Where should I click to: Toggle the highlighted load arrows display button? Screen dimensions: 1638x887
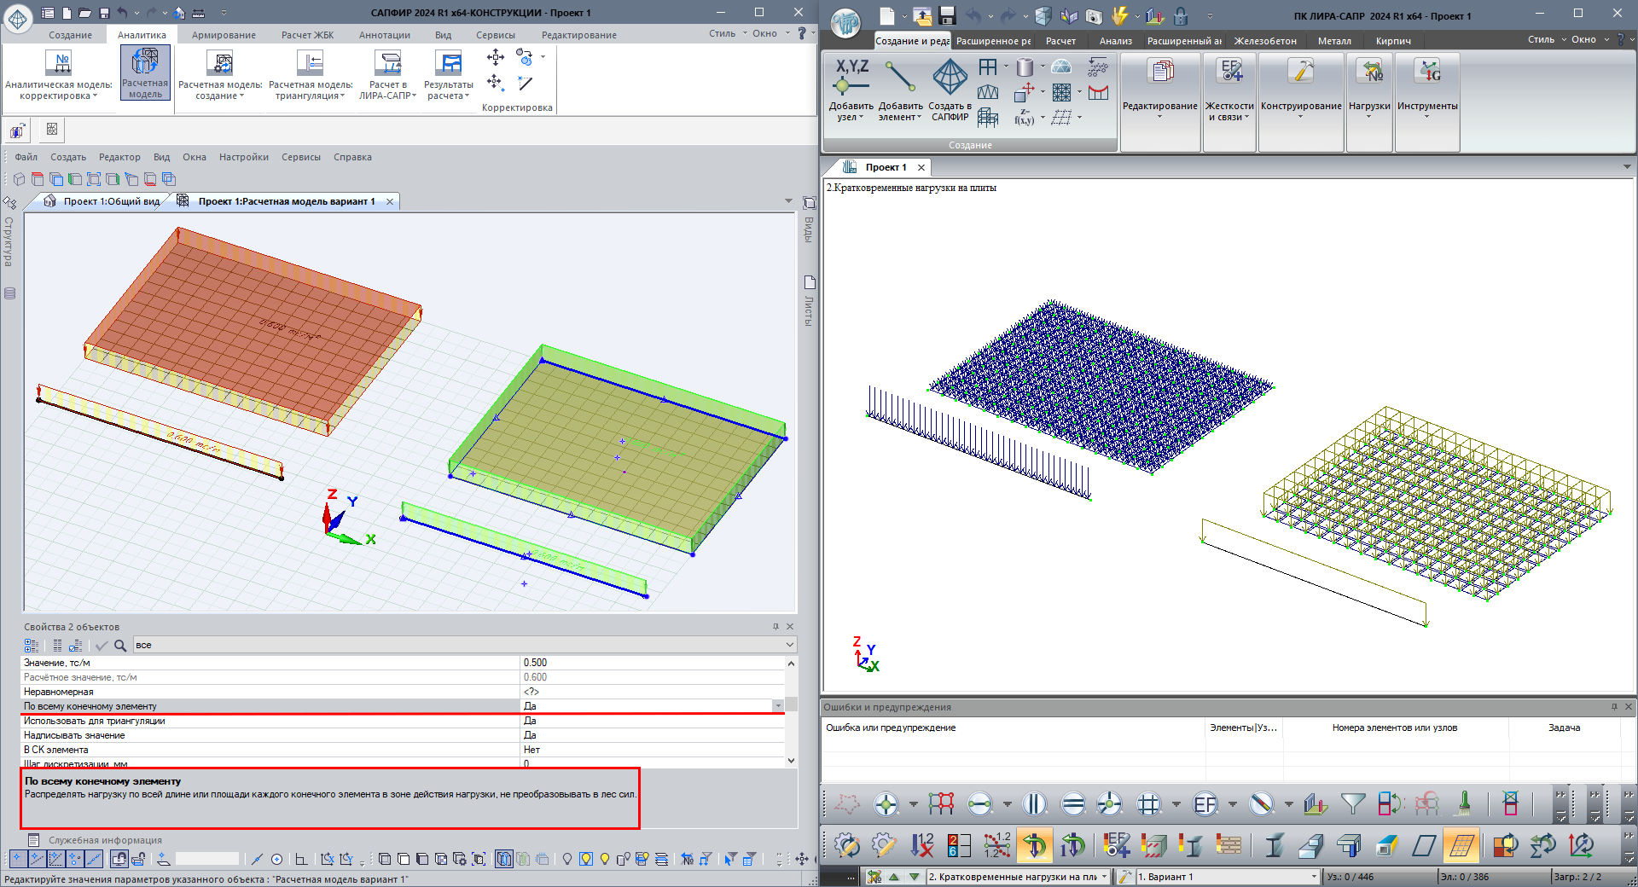coord(1034,845)
